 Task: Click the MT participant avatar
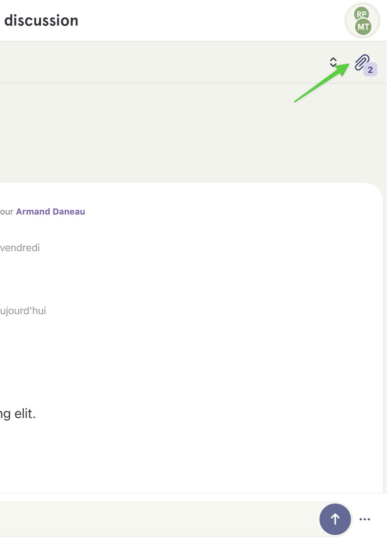click(x=363, y=27)
